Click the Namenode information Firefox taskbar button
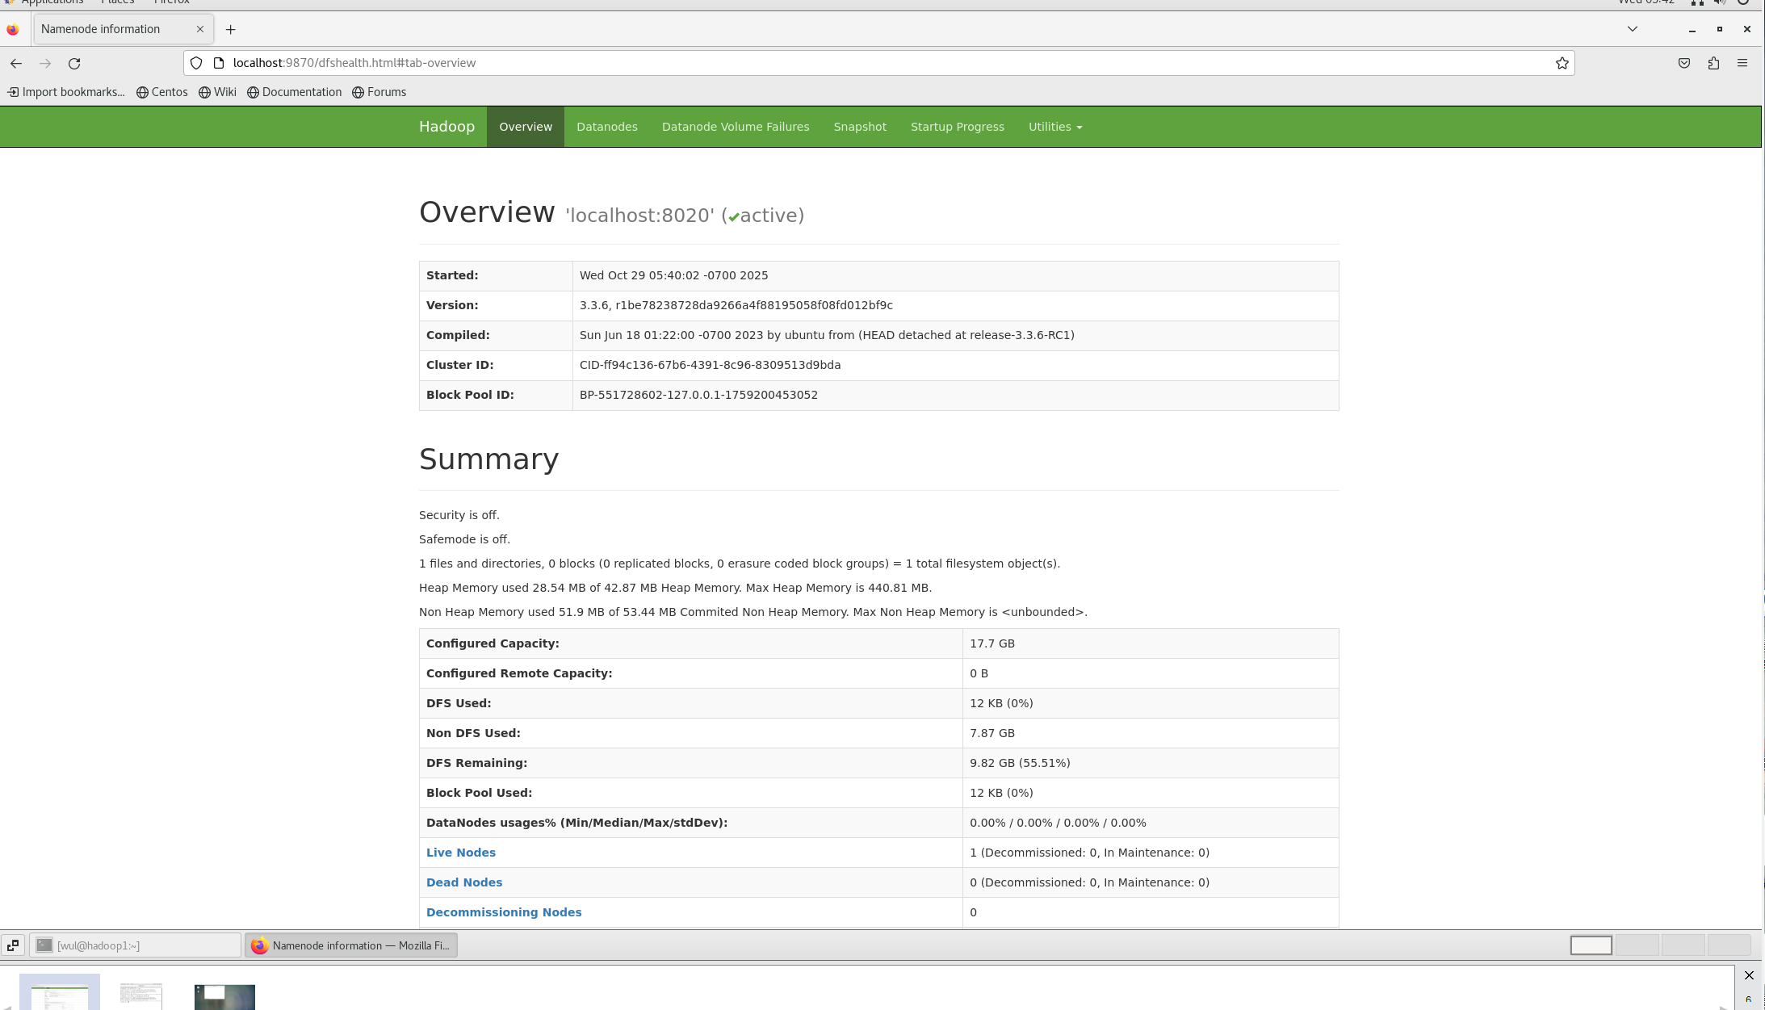This screenshot has width=1765, height=1010. click(351, 945)
